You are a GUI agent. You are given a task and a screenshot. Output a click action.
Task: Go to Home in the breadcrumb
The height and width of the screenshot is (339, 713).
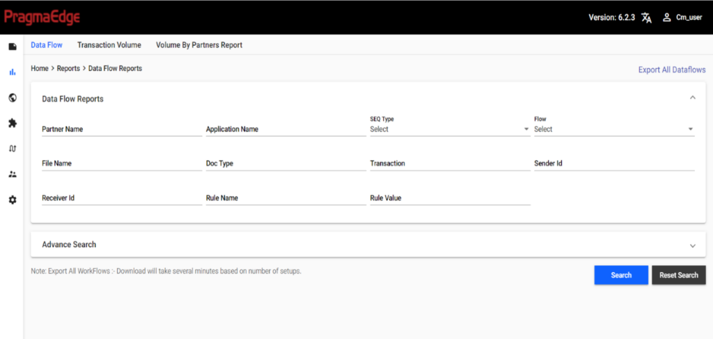[40, 69]
